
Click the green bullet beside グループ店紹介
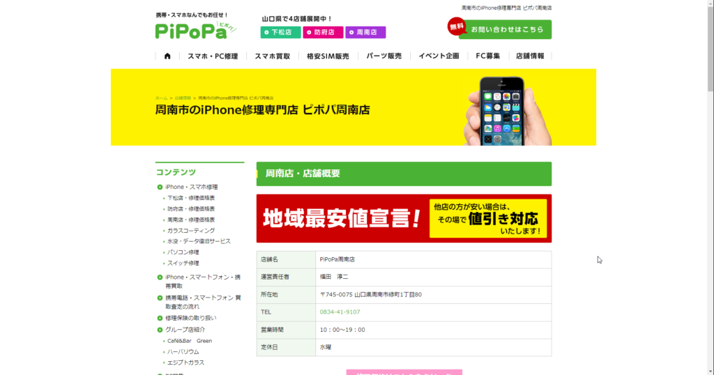pyautogui.click(x=160, y=330)
